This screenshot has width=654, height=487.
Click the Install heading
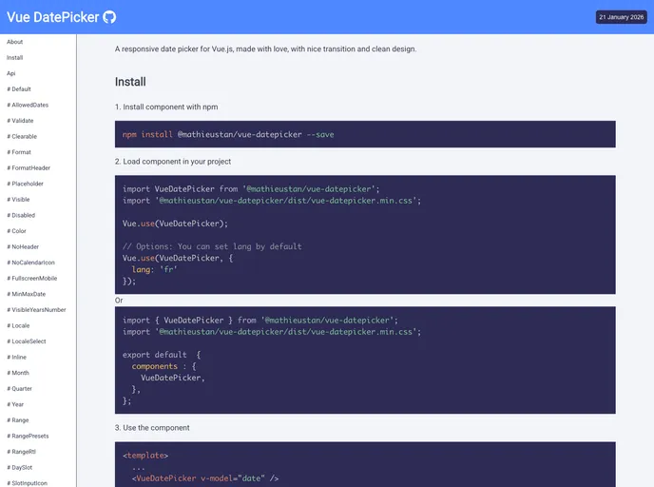click(130, 82)
